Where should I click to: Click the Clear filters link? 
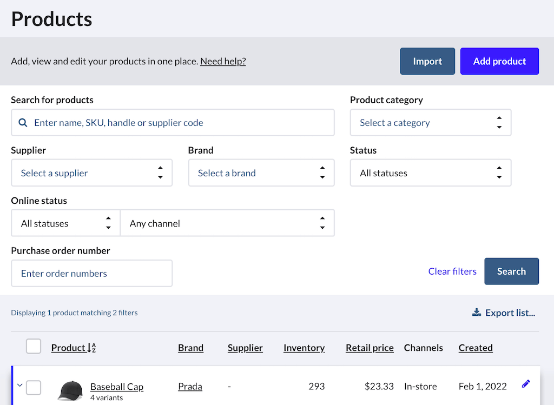tap(452, 271)
